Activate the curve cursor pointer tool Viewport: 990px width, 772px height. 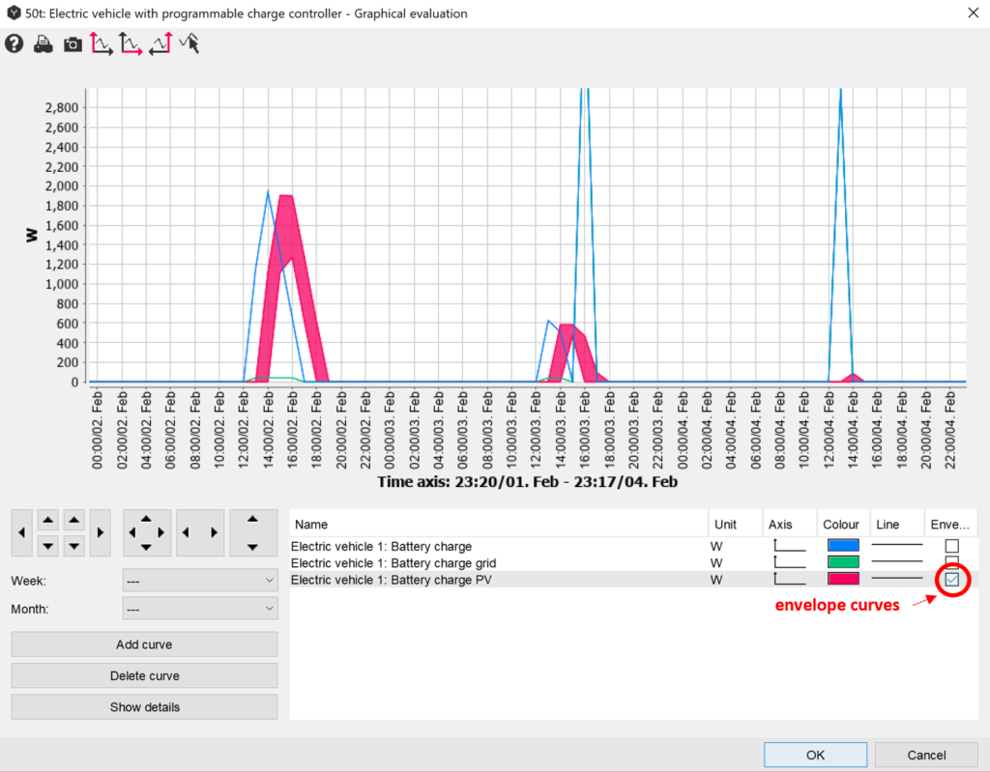click(189, 43)
